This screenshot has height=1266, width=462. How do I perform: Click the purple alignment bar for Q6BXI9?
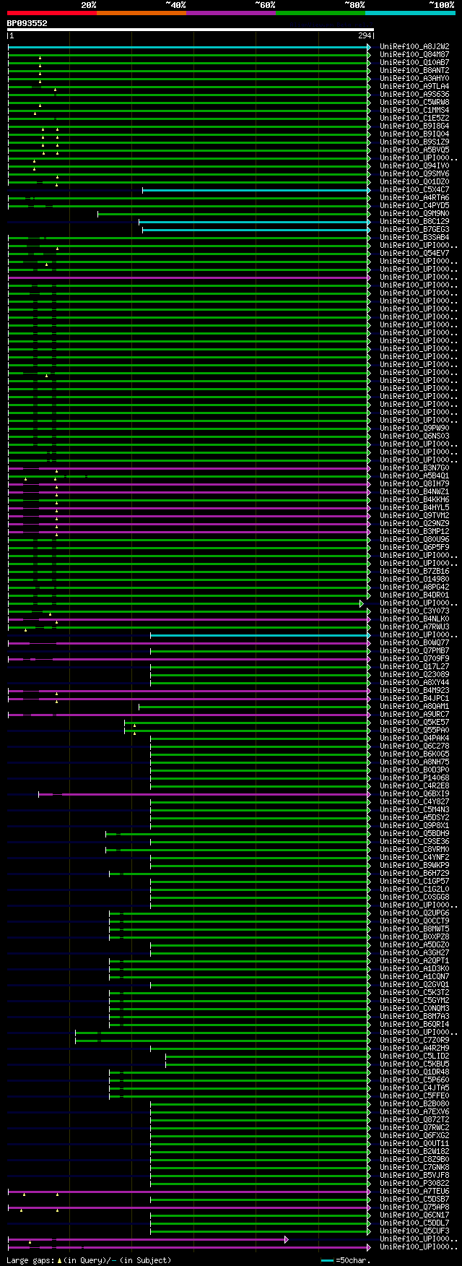(x=204, y=794)
